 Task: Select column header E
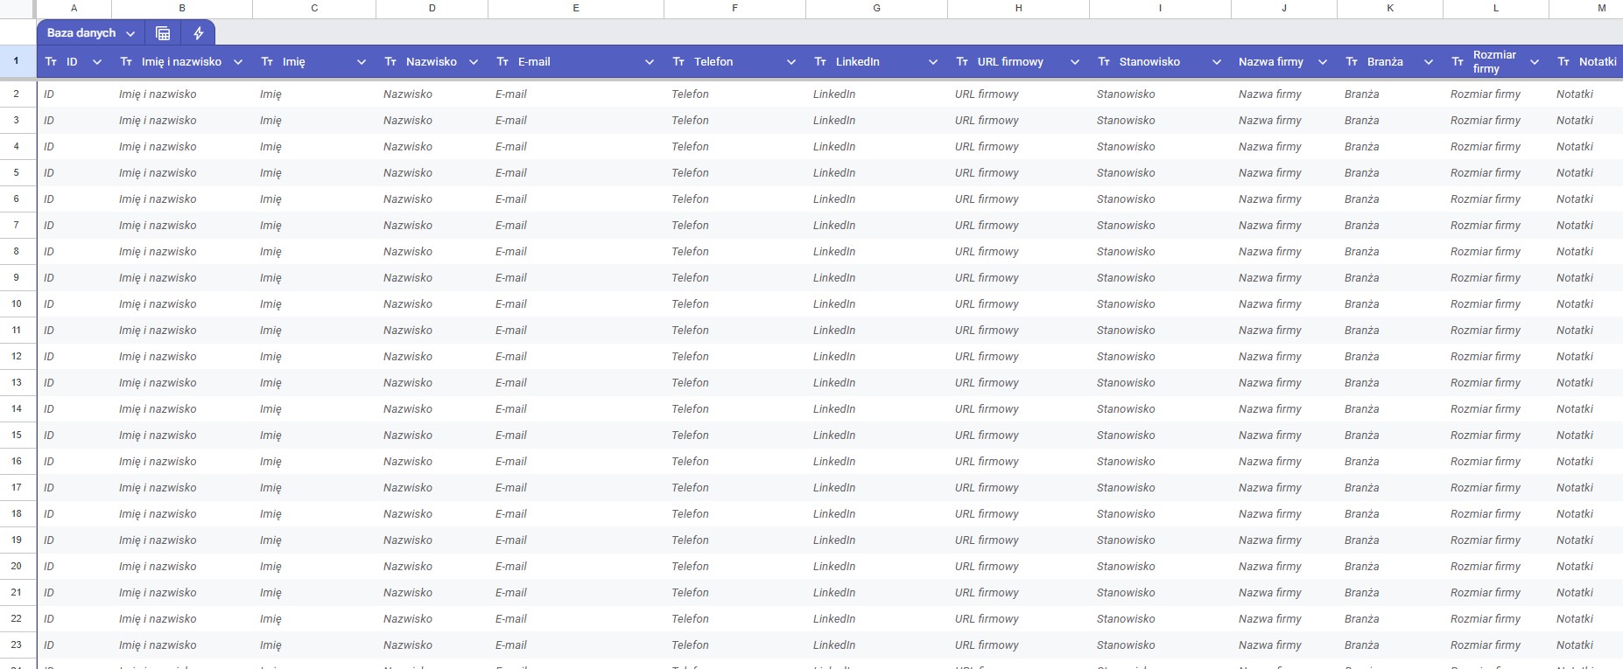click(576, 8)
